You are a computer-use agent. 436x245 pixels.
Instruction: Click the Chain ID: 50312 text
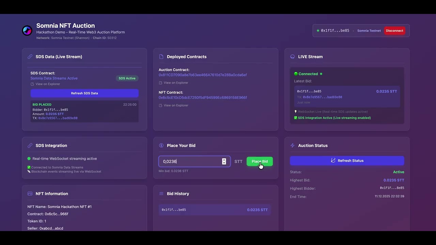click(x=105, y=38)
